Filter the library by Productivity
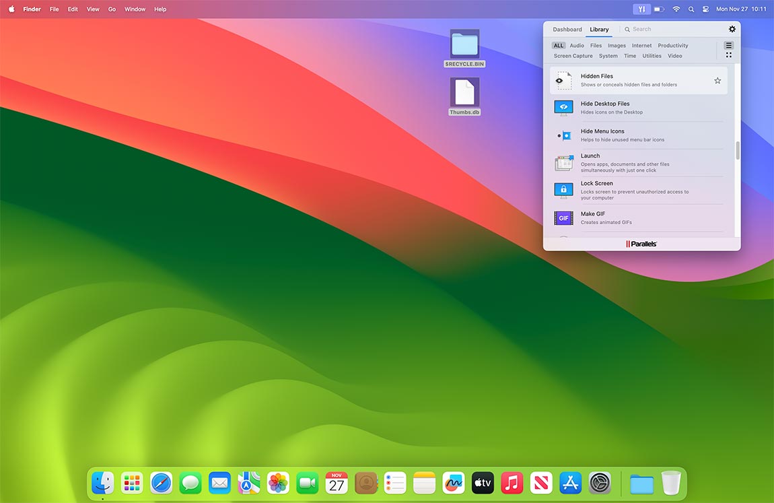Viewport: 774px width, 503px height. [x=672, y=45]
